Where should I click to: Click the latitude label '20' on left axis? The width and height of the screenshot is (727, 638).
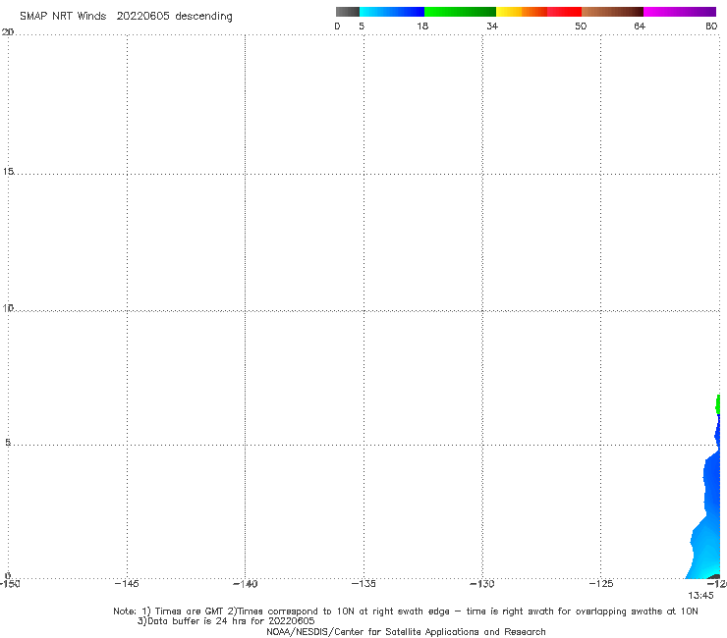8,32
